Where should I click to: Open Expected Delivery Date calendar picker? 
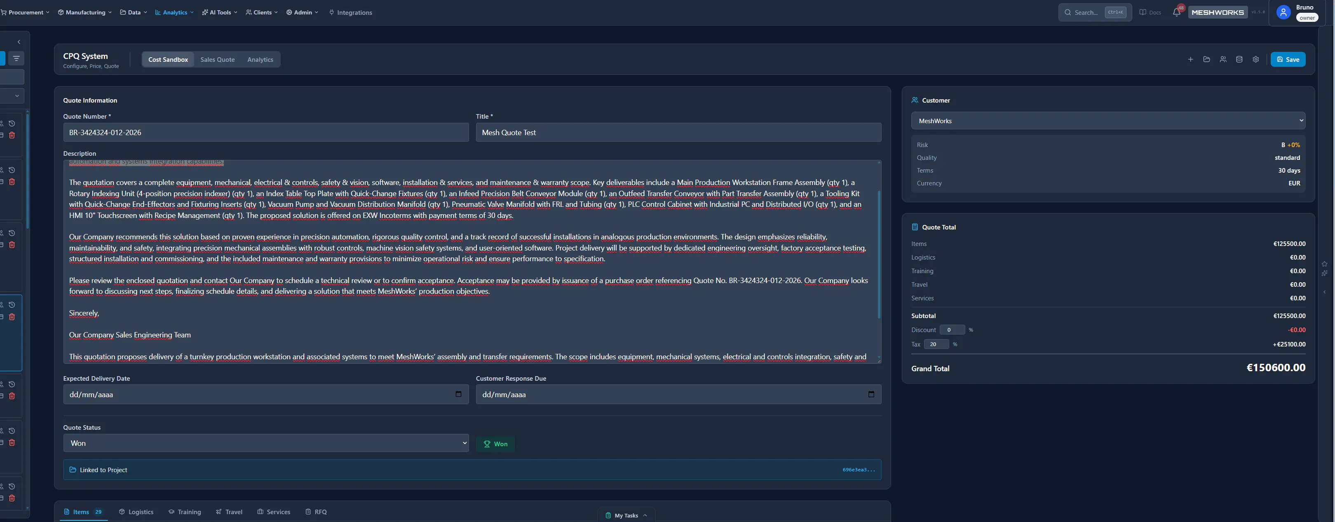458,394
